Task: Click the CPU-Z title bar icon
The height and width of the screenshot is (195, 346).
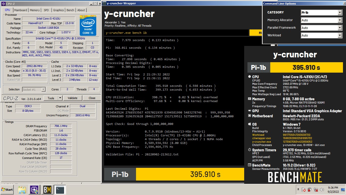Action: point(4,4)
